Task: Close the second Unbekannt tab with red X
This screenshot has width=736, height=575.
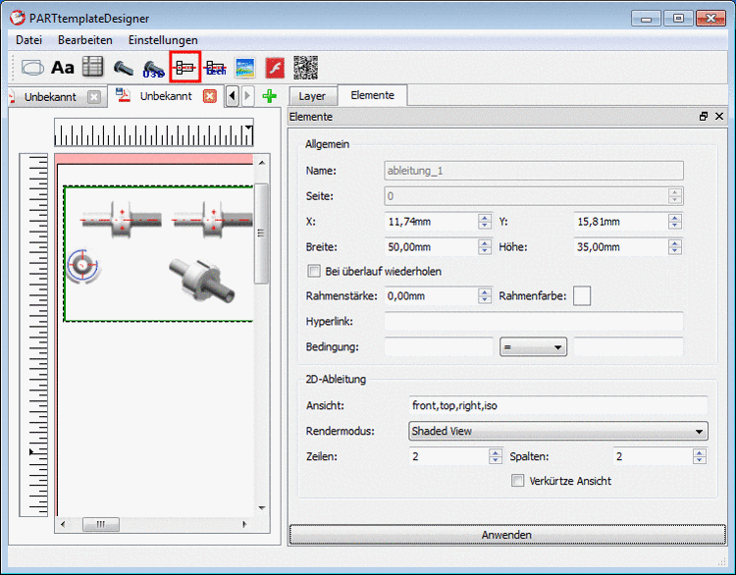Action: [x=209, y=96]
